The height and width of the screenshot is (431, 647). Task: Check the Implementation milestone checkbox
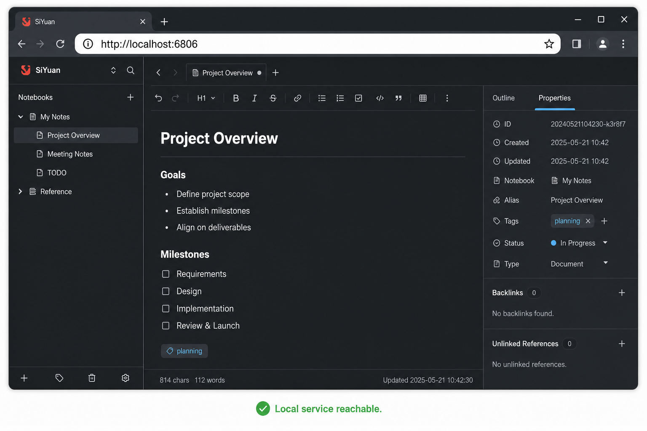click(x=166, y=309)
